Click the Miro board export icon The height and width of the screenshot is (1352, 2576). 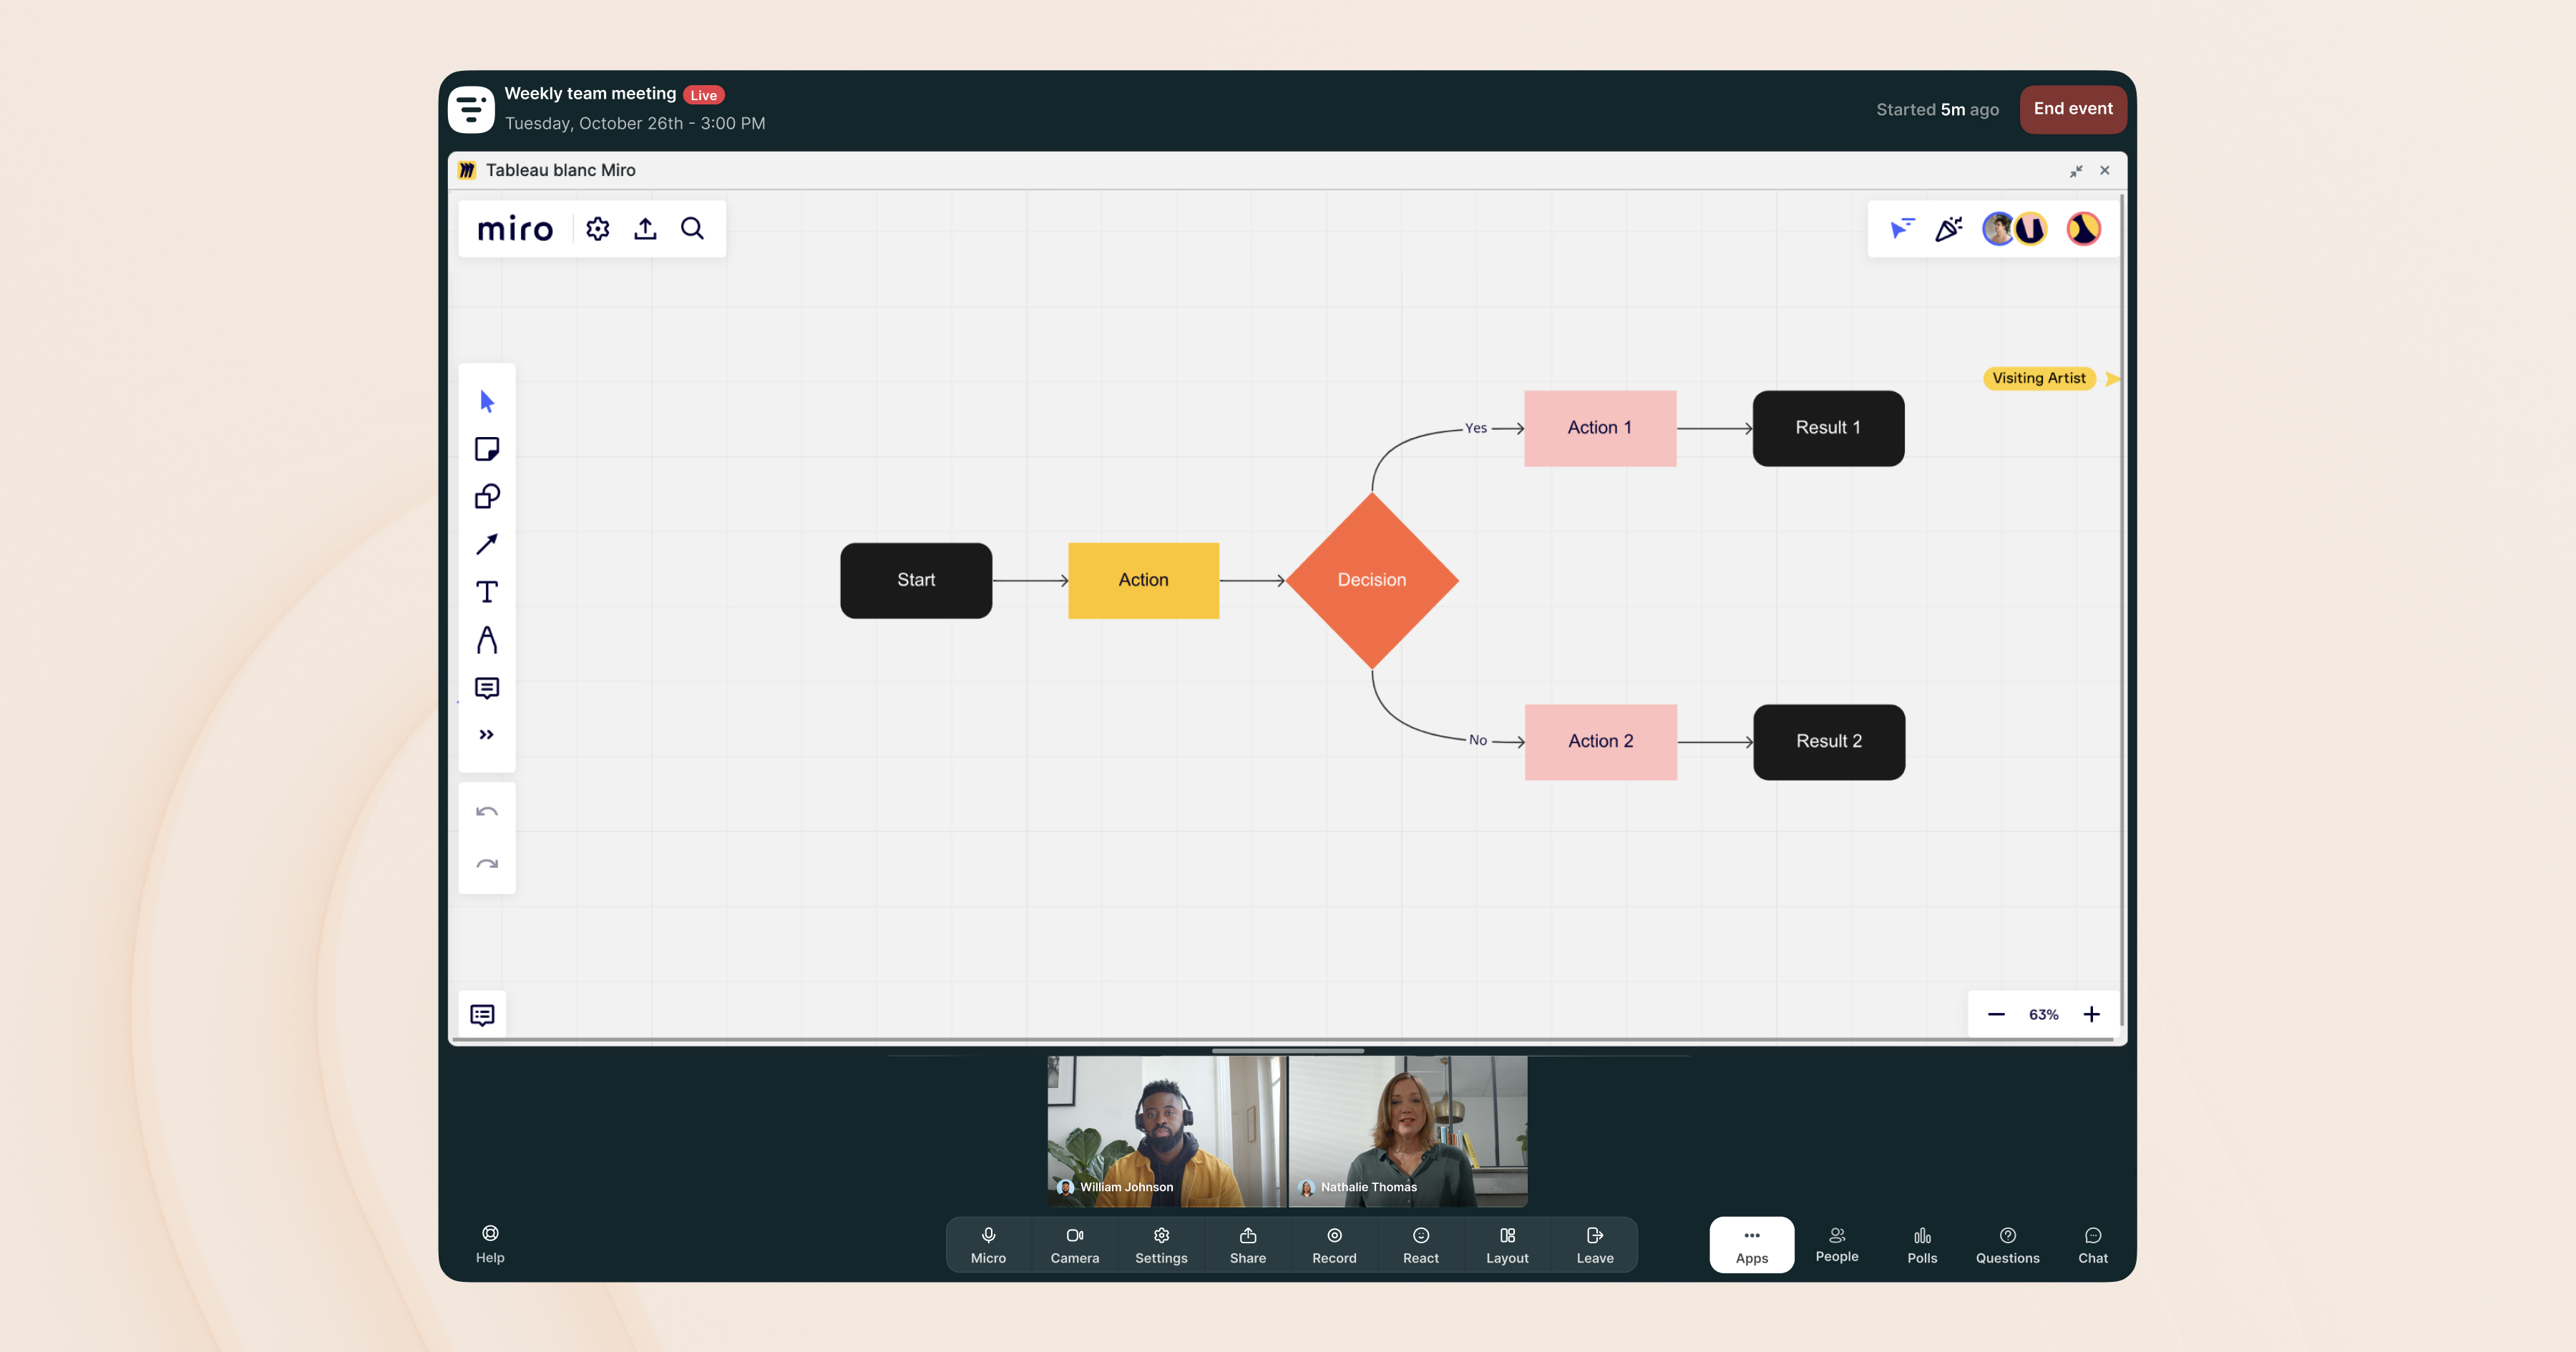[x=645, y=229]
